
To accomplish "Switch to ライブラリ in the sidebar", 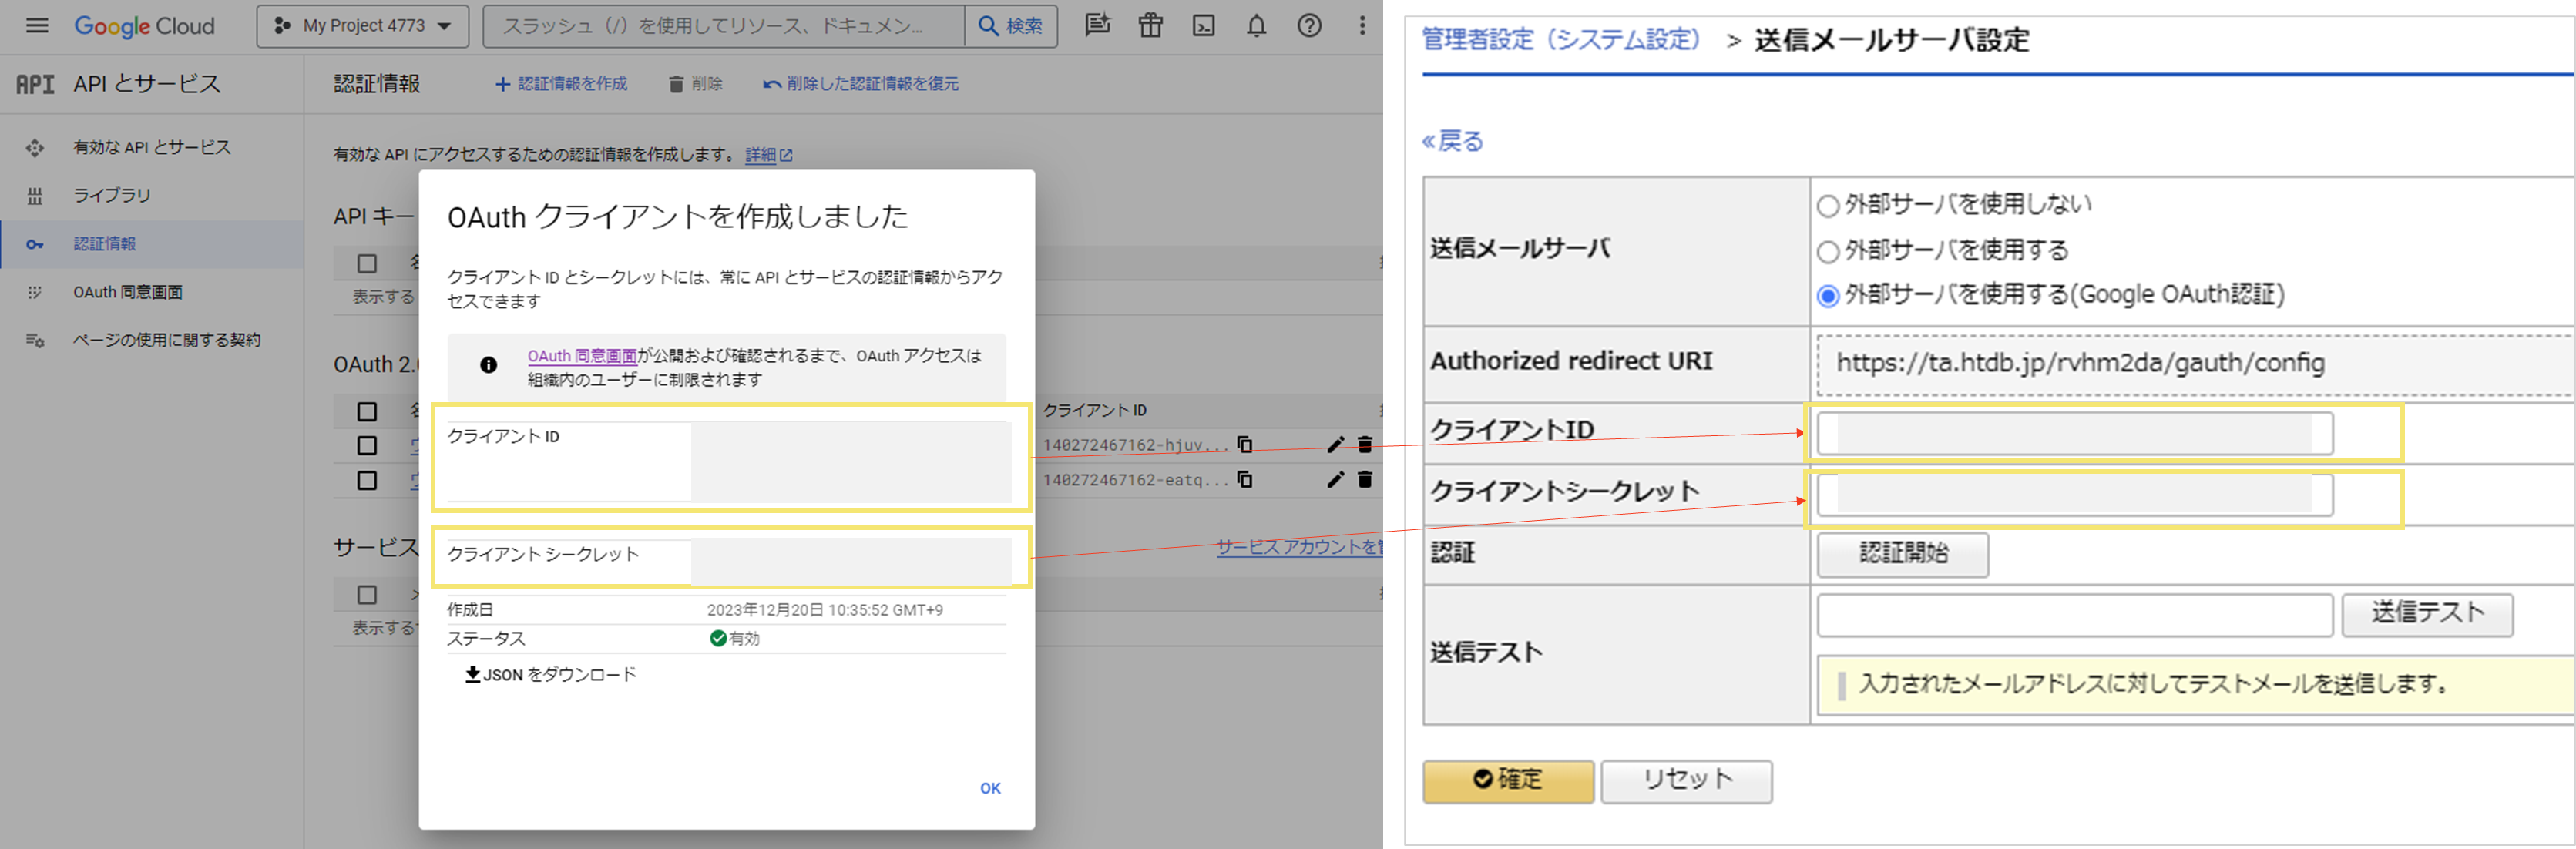I will (113, 195).
